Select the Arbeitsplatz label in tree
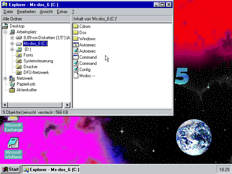The width and height of the screenshot is (232, 174). [26, 32]
